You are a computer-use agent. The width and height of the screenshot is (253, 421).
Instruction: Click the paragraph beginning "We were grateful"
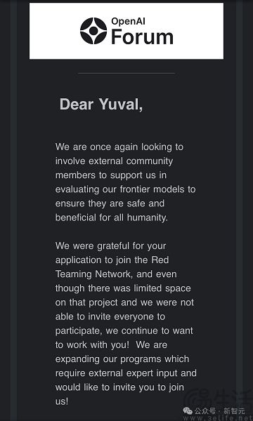126,323
